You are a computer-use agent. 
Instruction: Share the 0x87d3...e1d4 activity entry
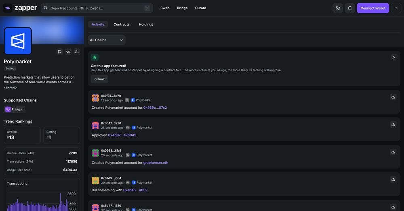point(393,180)
